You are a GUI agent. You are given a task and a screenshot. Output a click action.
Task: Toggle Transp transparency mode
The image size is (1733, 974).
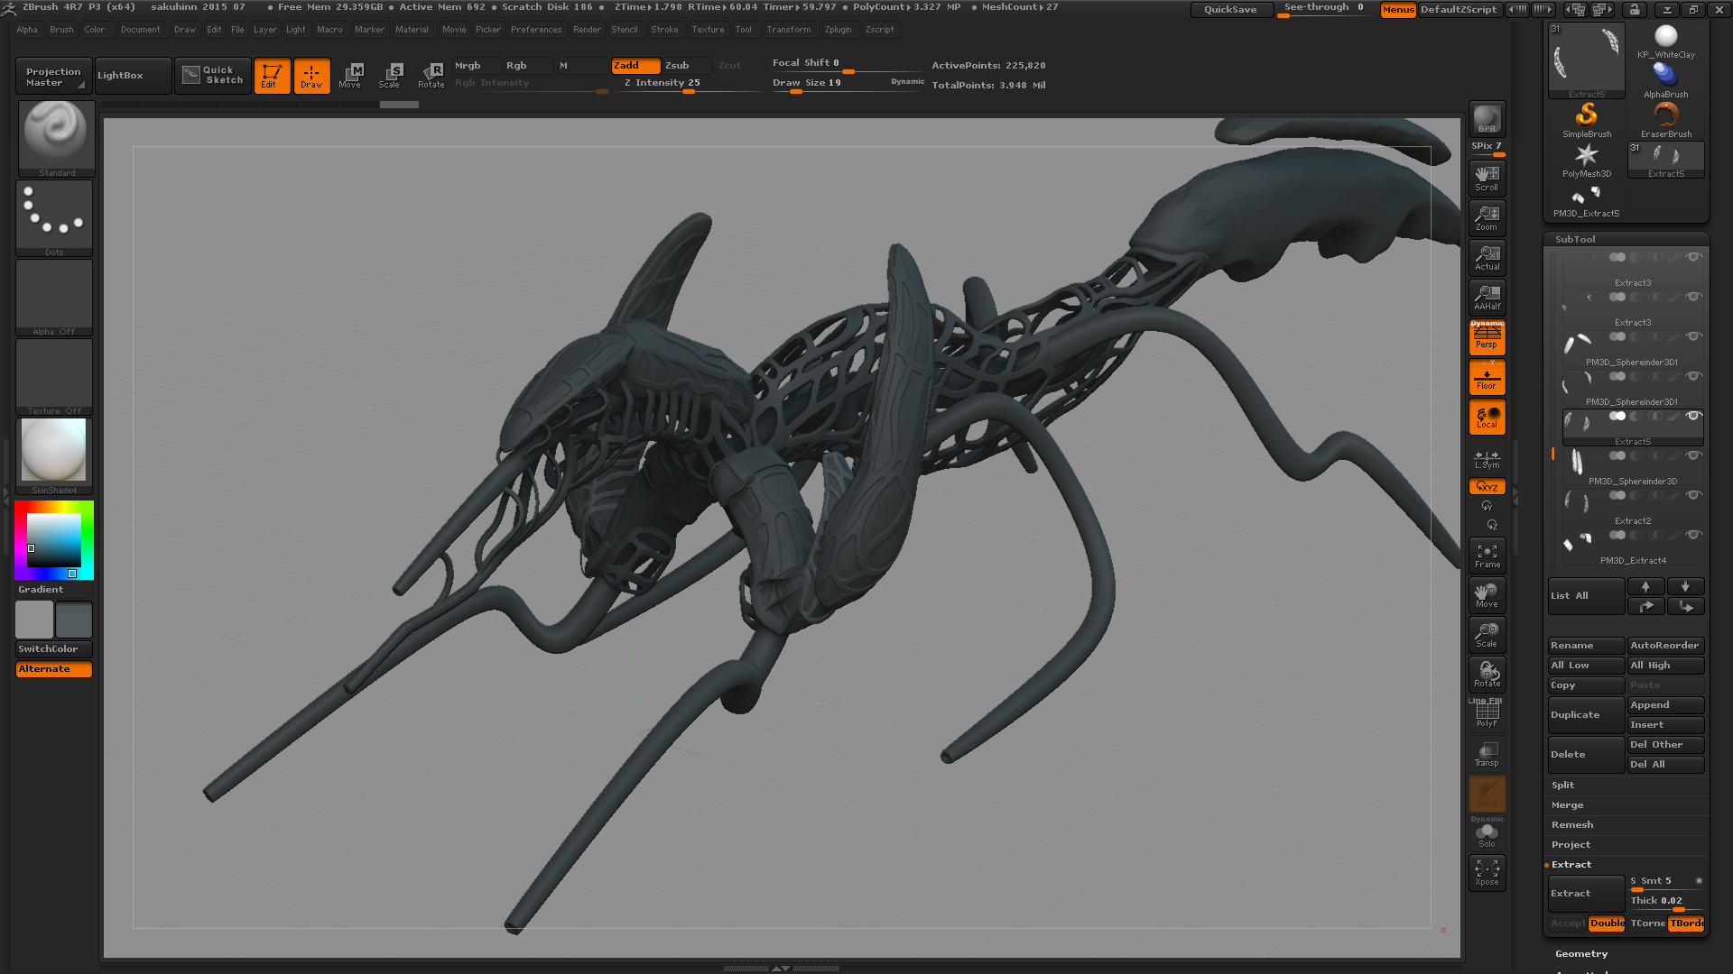1487,753
